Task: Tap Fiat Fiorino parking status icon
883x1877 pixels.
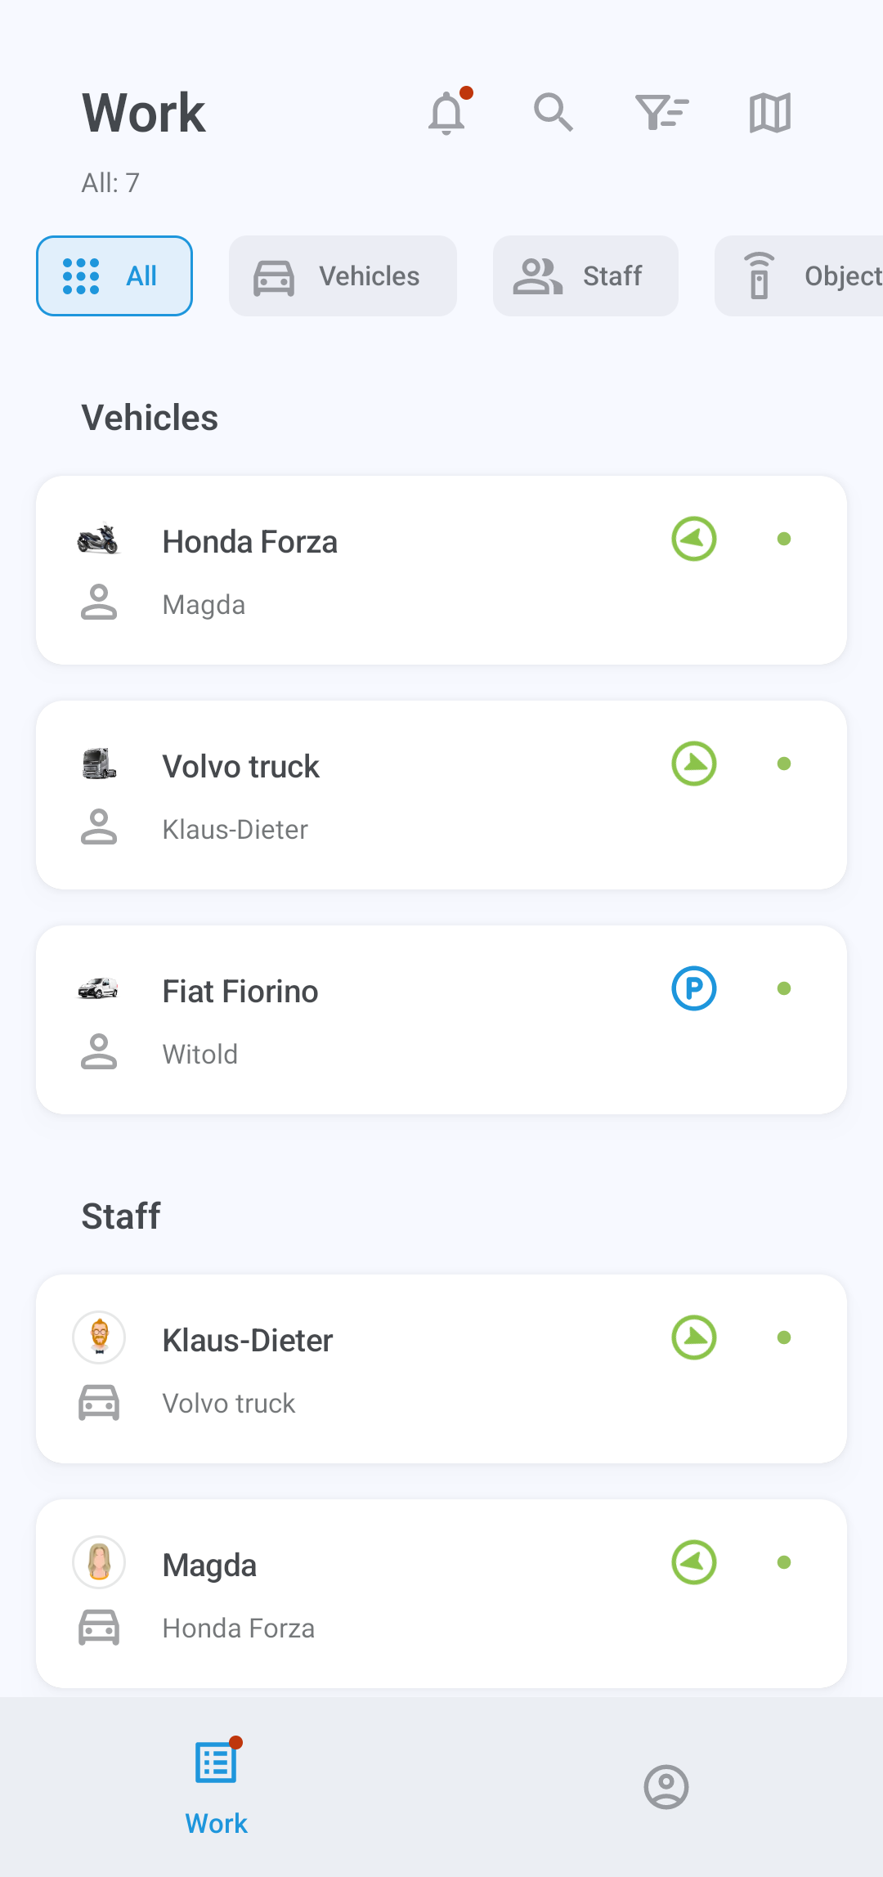Action: [694, 989]
